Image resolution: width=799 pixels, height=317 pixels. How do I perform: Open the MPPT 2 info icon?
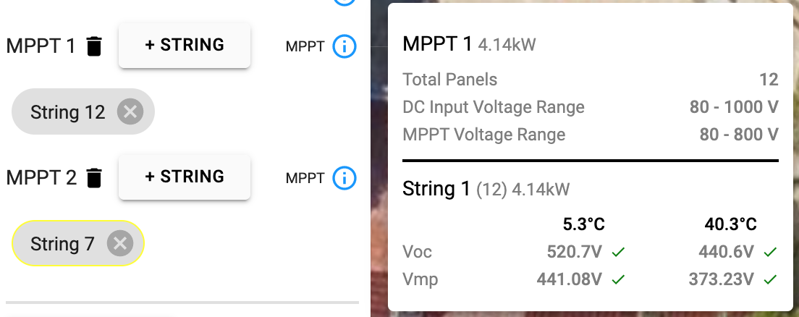click(344, 178)
